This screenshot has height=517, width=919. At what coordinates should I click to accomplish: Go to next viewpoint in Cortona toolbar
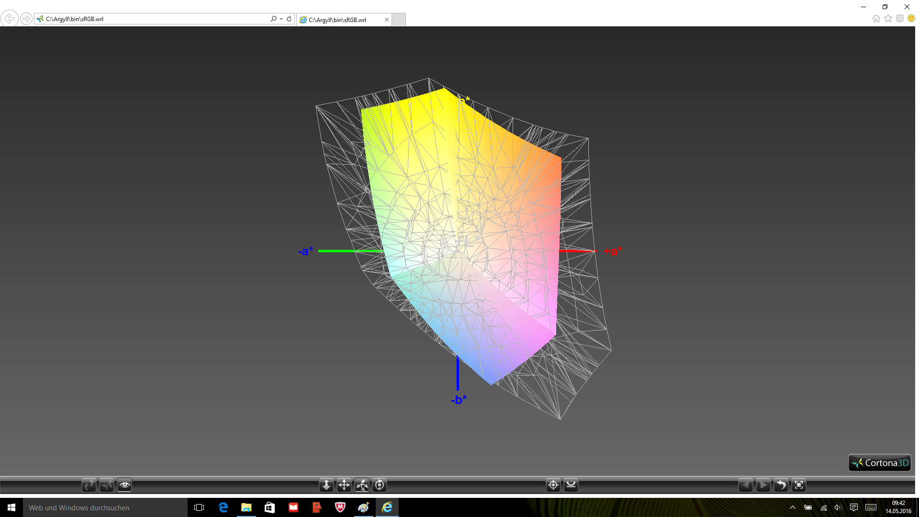(763, 485)
